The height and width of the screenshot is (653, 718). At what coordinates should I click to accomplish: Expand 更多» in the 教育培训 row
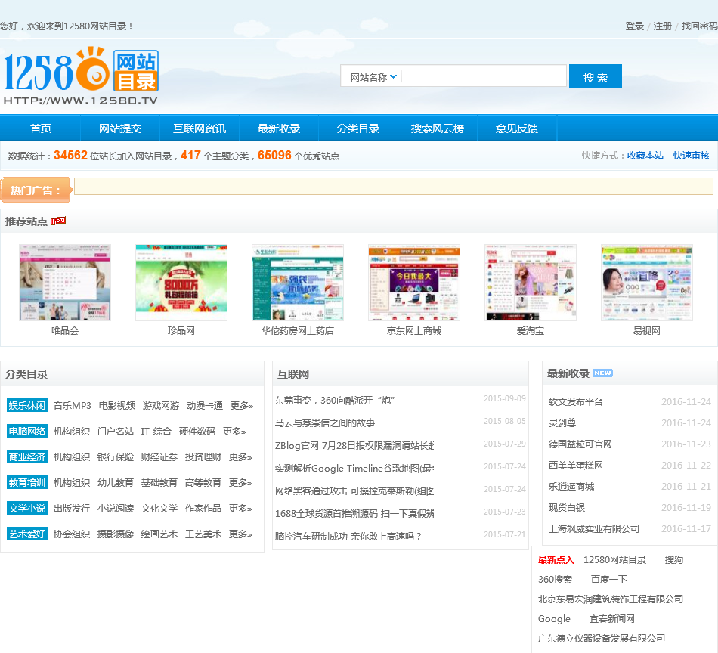pyautogui.click(x=240, y=483)
